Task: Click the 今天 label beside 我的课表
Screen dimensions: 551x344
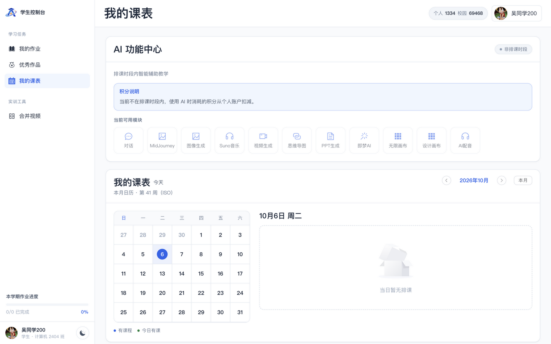Action: [x=158, y=183]
